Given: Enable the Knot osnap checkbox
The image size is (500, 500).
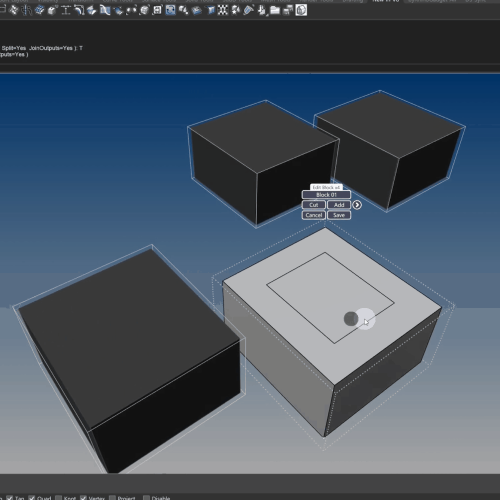Looking at the screenshot, I should 58,498.
